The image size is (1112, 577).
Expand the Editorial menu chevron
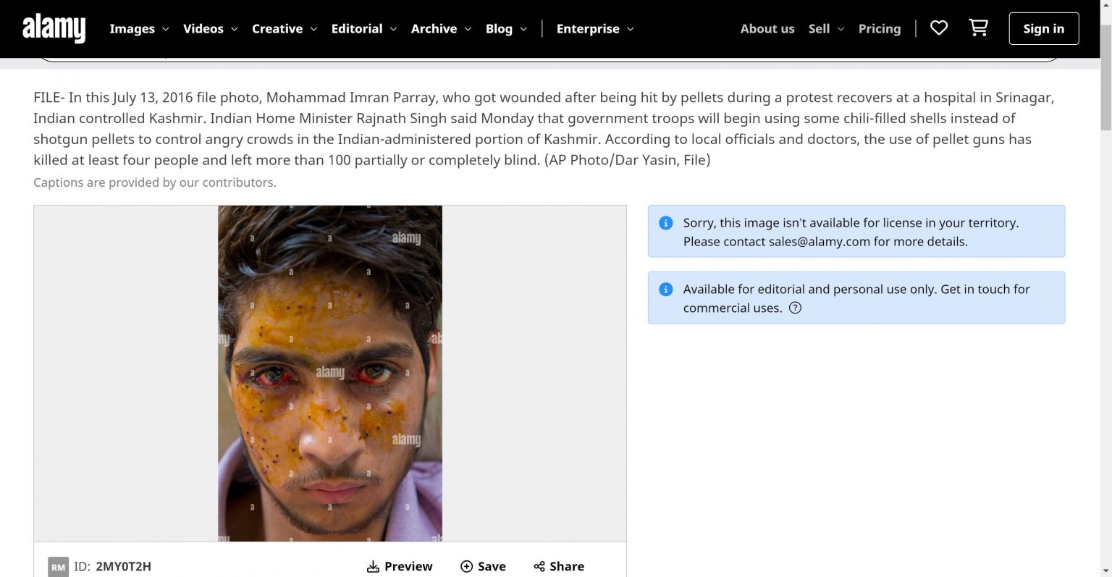click(x=393, y=29)
